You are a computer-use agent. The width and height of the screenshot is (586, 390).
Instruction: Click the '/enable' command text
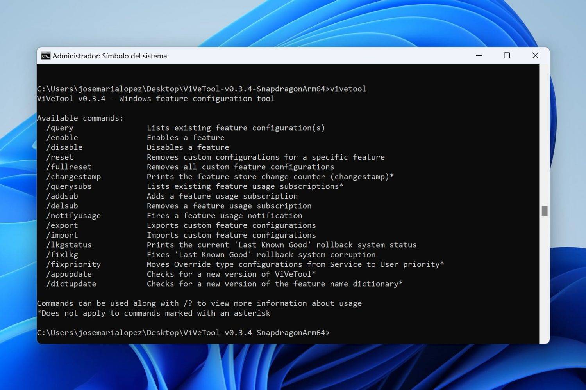[62, 138]
